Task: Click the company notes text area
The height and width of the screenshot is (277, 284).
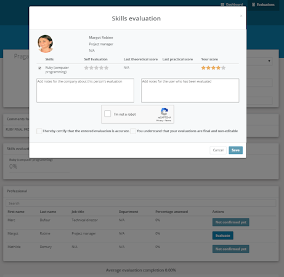Action: [85, 90]
